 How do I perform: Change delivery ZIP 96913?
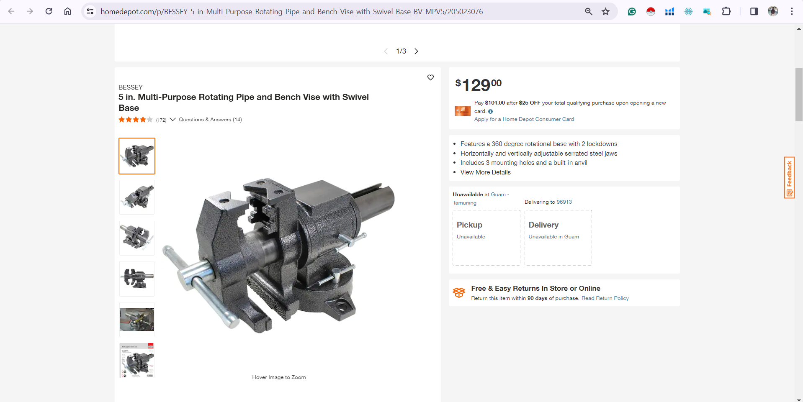564,202
